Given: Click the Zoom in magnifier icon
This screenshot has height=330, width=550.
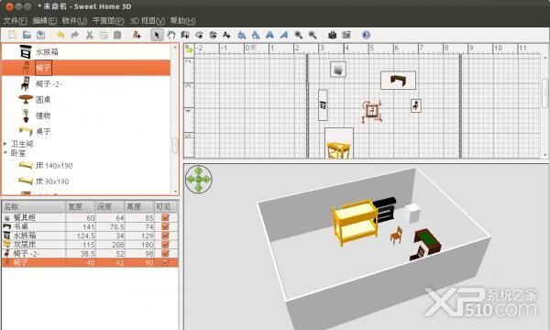Looking at the screenshot, I should (x=299, y=35).
